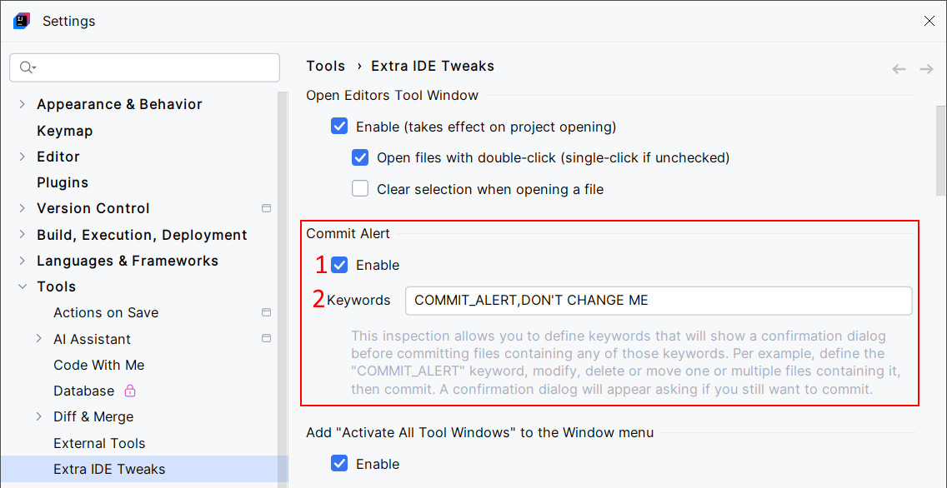Open the Plugins settings page
Screen dimensions: 947x488
coord(63,182)
